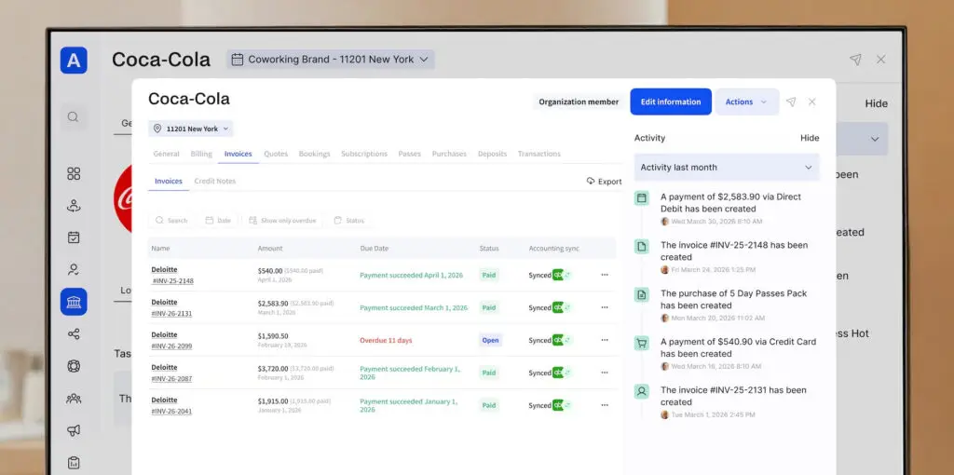The image size is (954, 475).
Task: Open the calendar check icon in sidebar
Action: (74, 237)
